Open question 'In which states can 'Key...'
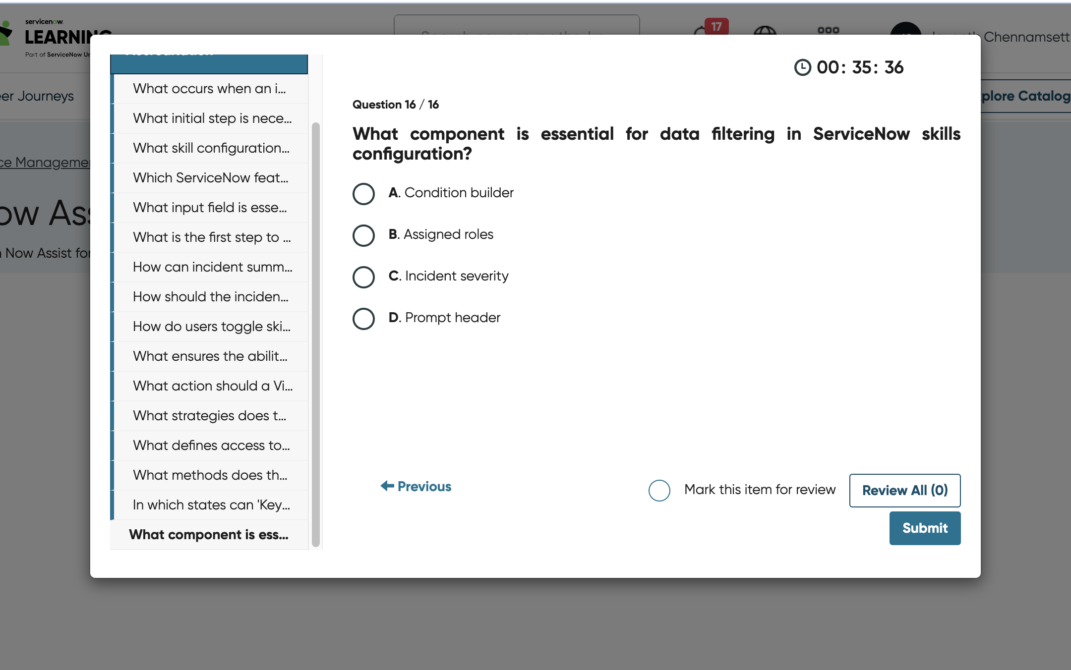 coord(211,505)
